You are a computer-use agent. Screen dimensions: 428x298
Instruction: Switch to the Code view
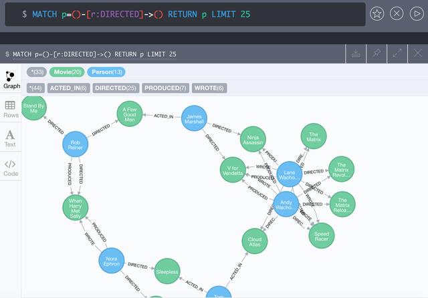(11, 168)
